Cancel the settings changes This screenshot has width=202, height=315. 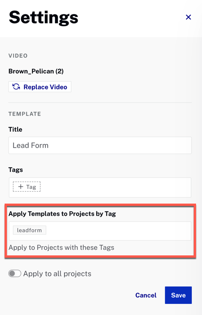146,295
